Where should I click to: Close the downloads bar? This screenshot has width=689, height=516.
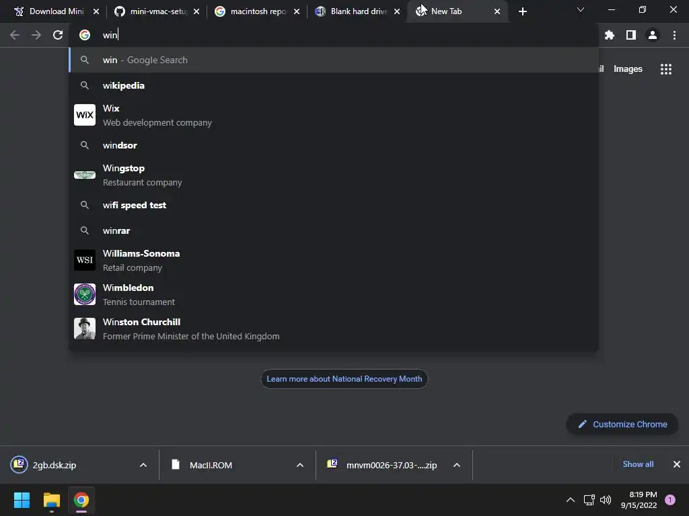[677, 464]
